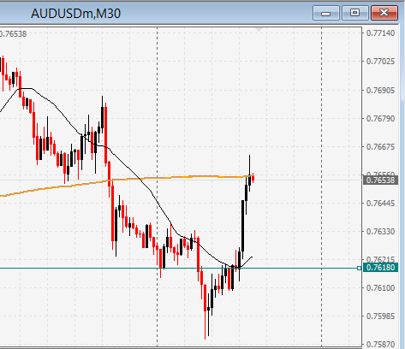The width and height of the screenshot is (405, 349).
Task: Click the 0.77140 price scale value
Action: [380, 33]
